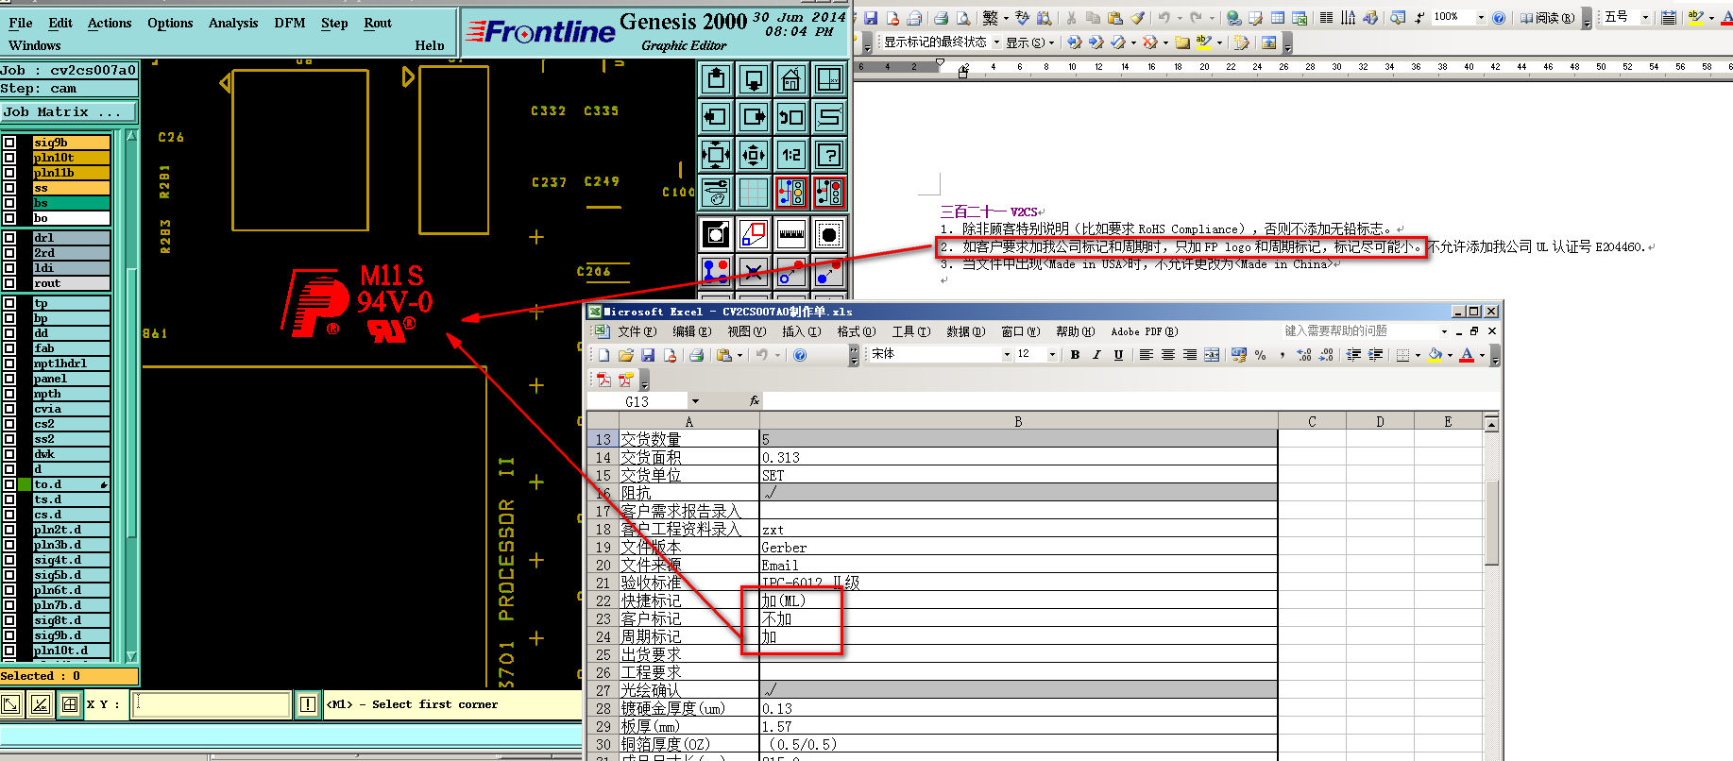Toggle the panel layer checkbox
1733x761 pixels.
9,379
